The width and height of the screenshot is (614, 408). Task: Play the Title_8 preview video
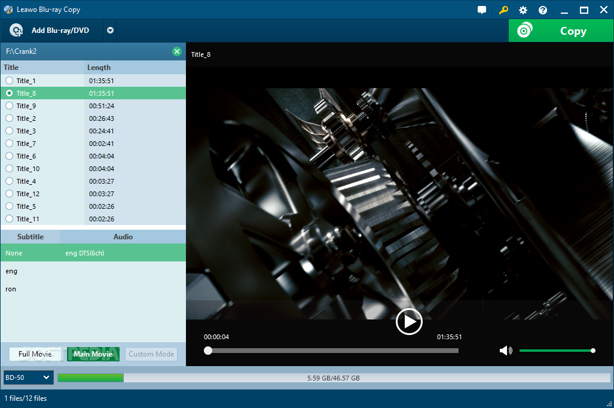coord(409,322)
